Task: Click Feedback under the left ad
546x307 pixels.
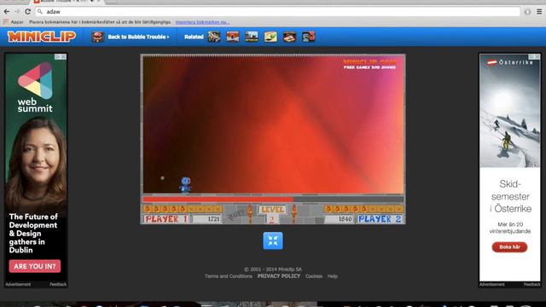Action: 58,284
